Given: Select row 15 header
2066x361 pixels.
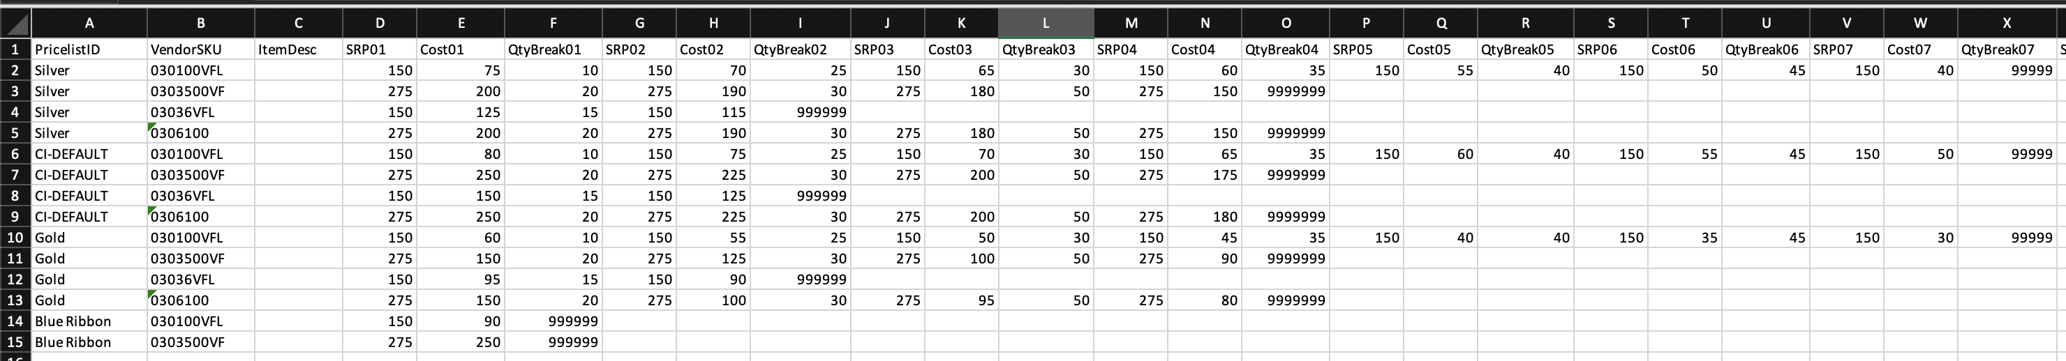Looking at the screenshot, I should click(15, 343).
